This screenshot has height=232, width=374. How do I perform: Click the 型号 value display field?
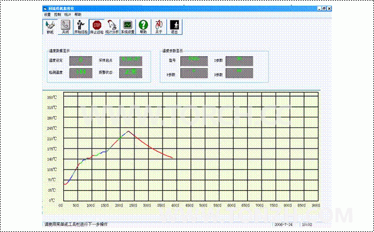click(x=194, y=60)
